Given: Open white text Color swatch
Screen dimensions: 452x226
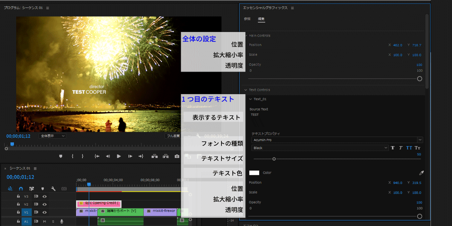Looking at the screenshot, I should tap(255, 173).
